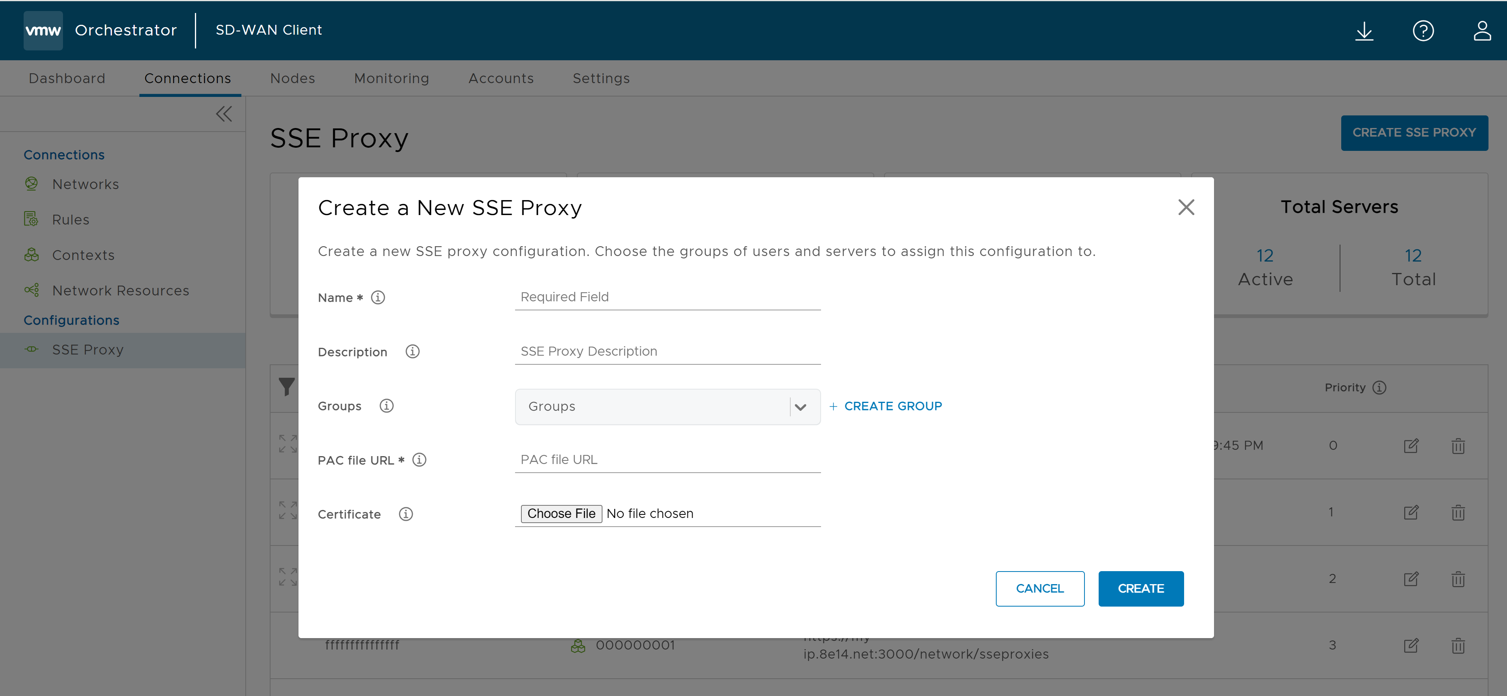Choose a certificate file to upload
This screenshot has height=696, width=1507.
(560, 513)
